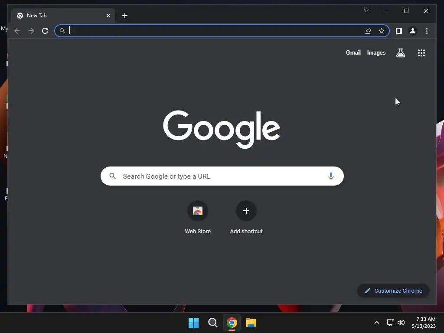Focus the Search Google or type a URL box
Viewport: 444px width, 333px height.
pyautogui.click(x=222, y=176)
